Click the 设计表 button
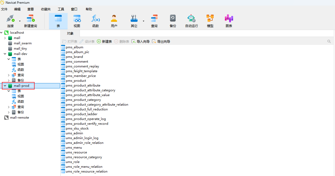Screen dimensions: 335x176 87,41
